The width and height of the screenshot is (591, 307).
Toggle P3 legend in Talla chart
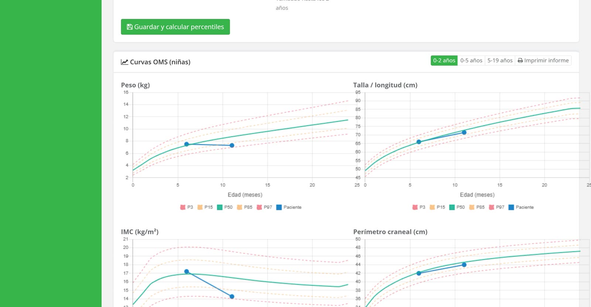click(x=419, y=207)
